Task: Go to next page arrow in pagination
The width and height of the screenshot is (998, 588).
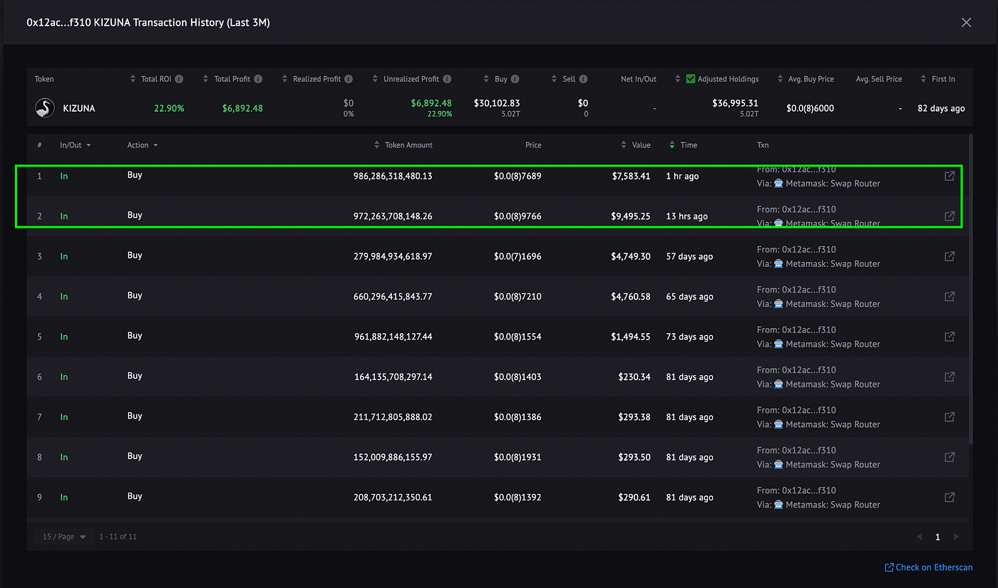Action: coord(956,537)
